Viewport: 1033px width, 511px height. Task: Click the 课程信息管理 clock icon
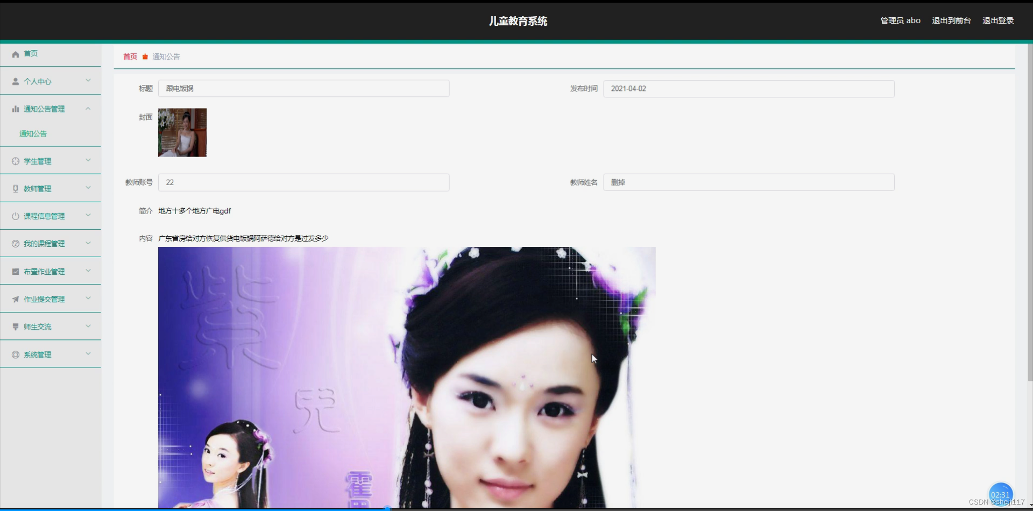coord(15,216)
